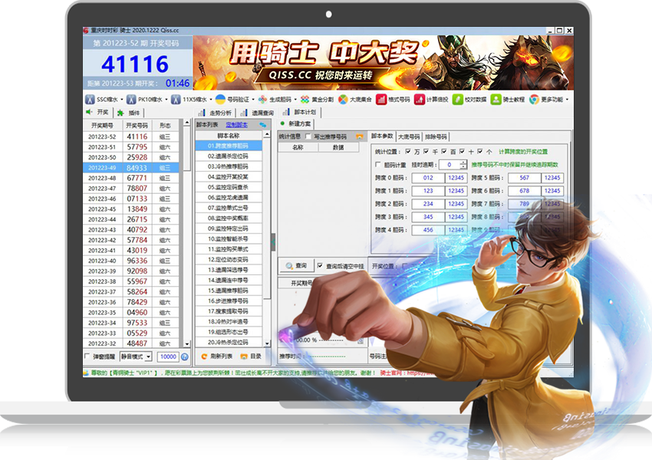Image resolution: width=652 pixels, height=460 pixels.
Task: Click the 脚本名称 column header
Action: tap(229, 136)
